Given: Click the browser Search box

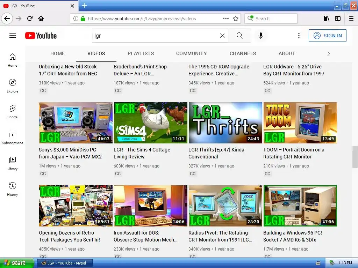Looking at the screenshot, I should pos(271,19).
